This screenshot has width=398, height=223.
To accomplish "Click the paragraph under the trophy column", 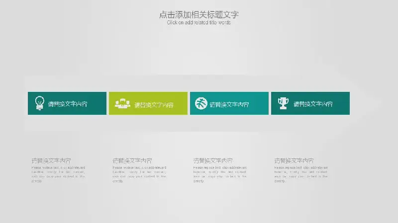I will coord(301,174).
